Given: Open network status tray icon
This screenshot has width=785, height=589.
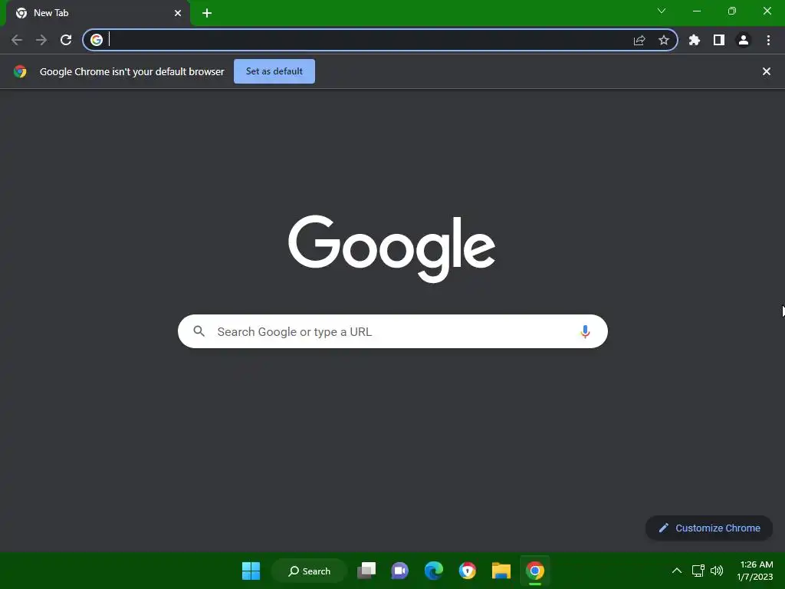Looking at the screenshot, I should 698,571.
